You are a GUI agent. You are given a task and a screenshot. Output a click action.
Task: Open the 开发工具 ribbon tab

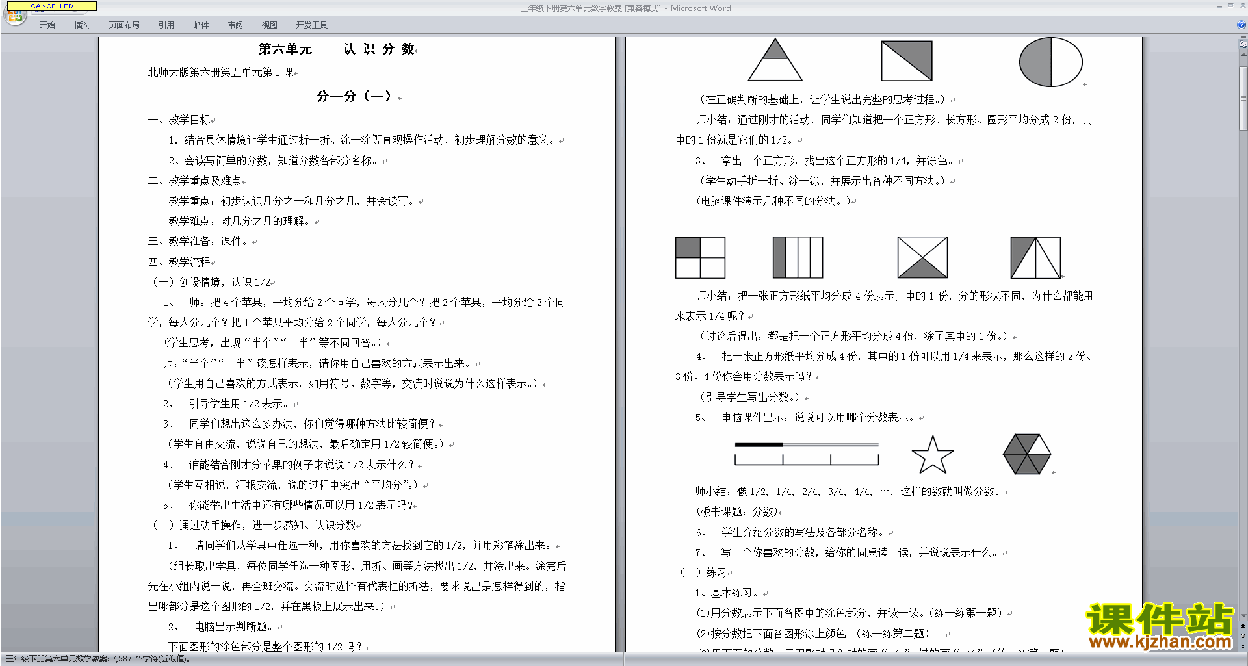311,25
